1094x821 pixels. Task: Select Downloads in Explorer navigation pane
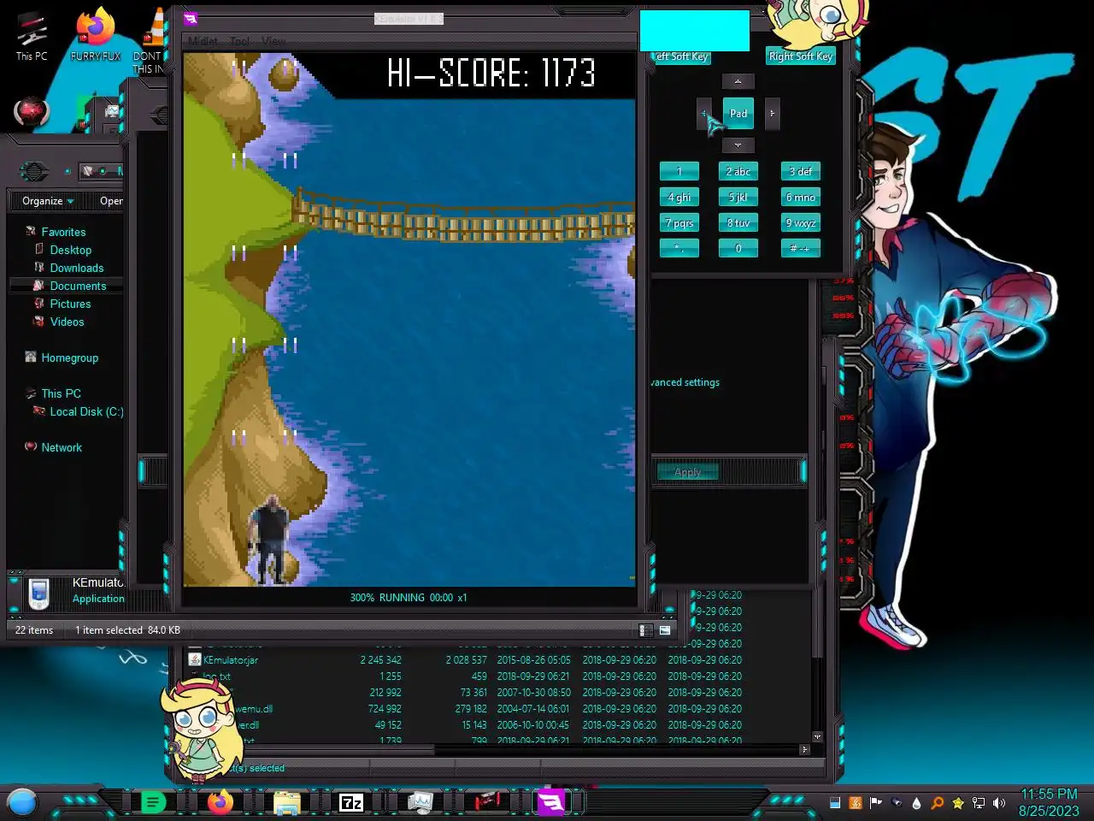[76, 268]
